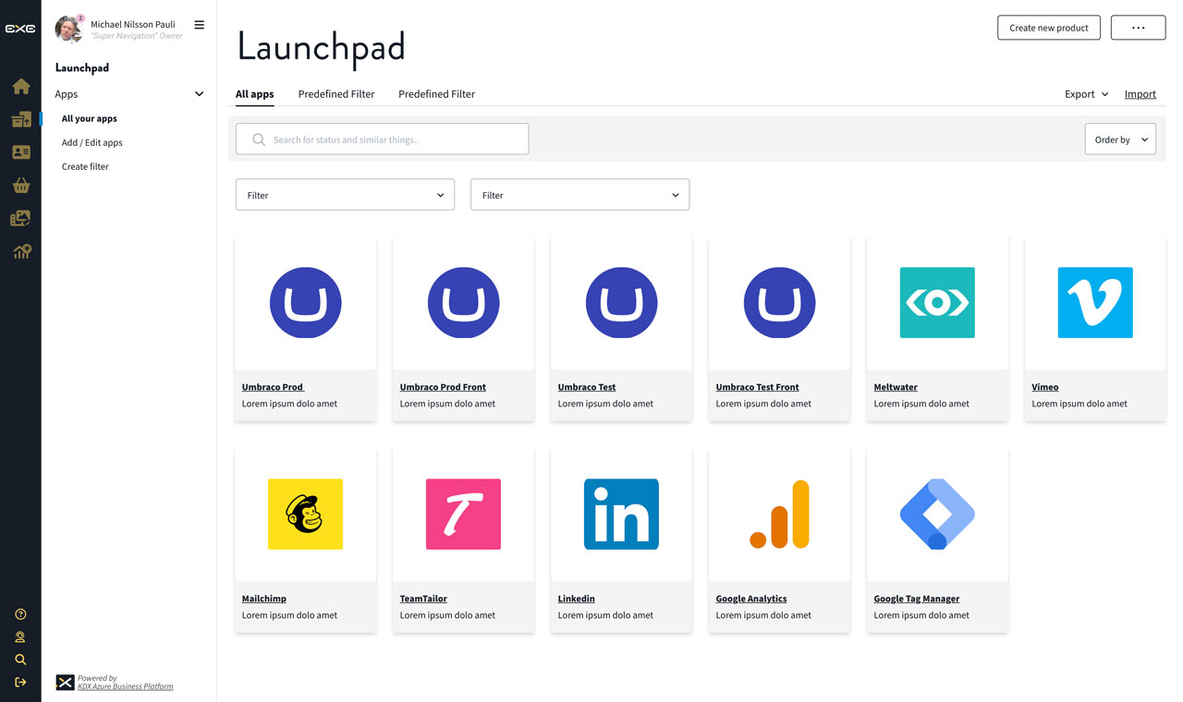Select the All apps tab
Viewport: 1183px width, 702px height.
pyautogui.click(x=255, y=94)
